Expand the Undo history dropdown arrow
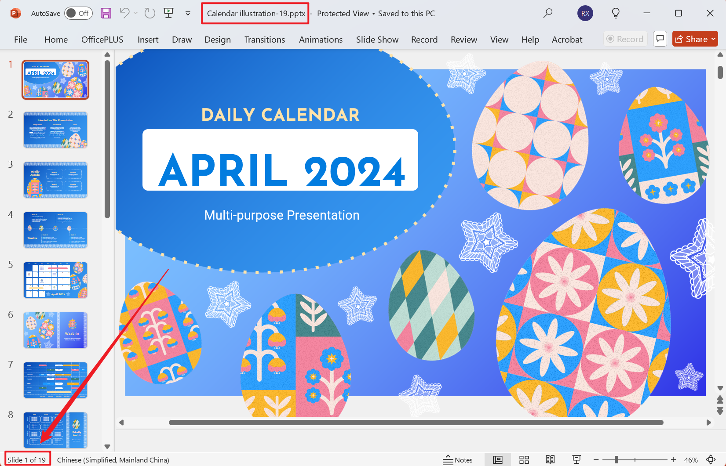The image size is (726, 466). (135, 13)
